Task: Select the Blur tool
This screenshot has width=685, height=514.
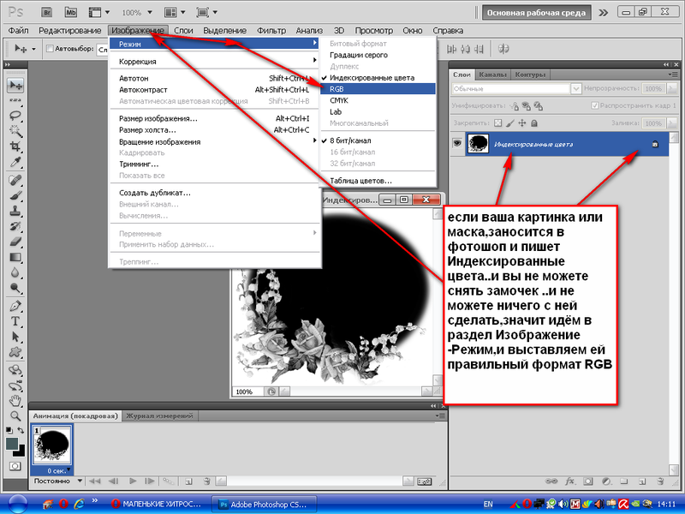Action: coord(15,272)
